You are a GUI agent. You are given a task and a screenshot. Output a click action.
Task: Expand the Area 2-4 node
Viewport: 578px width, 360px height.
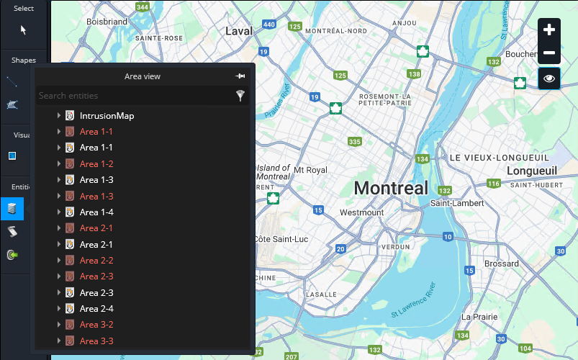coord(59,309)
